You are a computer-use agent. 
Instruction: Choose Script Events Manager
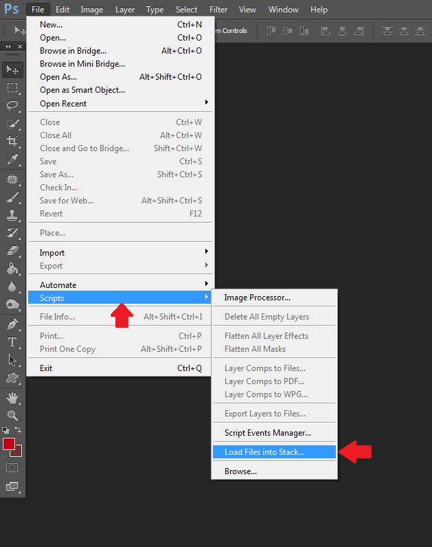[275, 433]
